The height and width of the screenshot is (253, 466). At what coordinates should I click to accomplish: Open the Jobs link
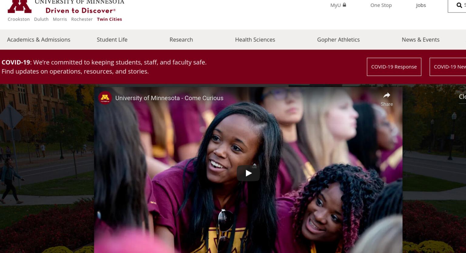(421, 5)
